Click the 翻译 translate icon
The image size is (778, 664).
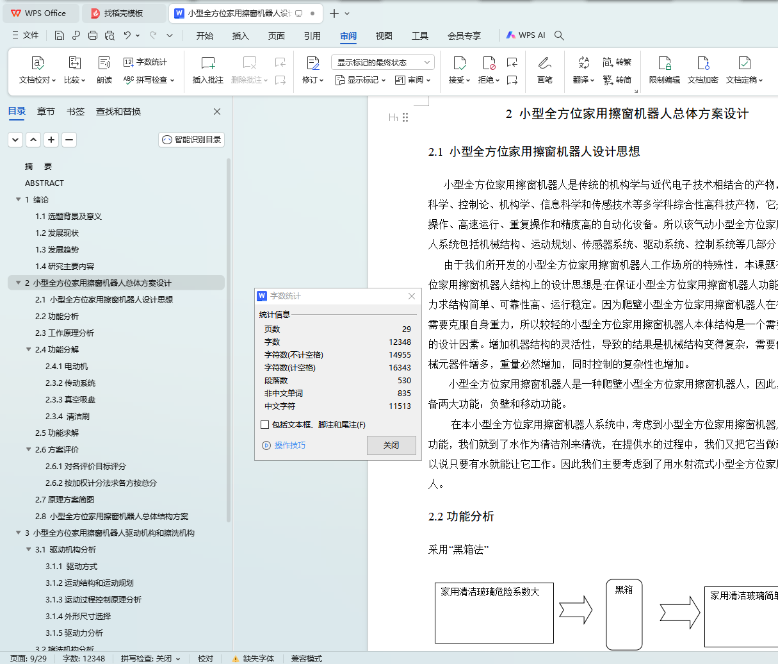pos(583,63)
